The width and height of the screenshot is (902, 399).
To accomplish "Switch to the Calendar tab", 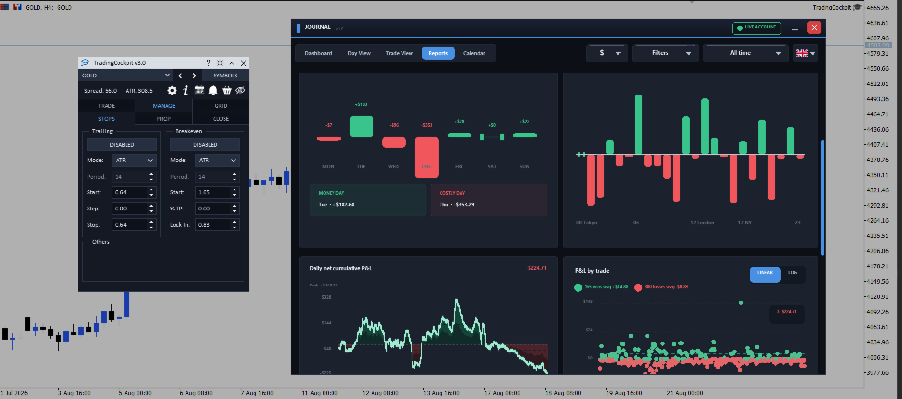I will point(474,53).
